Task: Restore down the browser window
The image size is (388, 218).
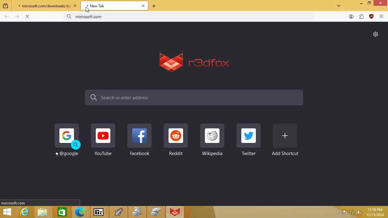Action: (369, 3)
